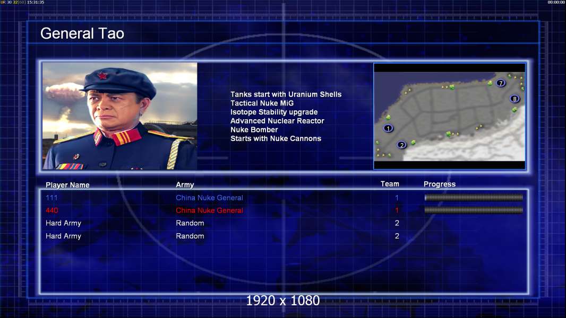Click the 00:00:00 timer in the corner
566x318 pixels.
[x=556, y=2]
